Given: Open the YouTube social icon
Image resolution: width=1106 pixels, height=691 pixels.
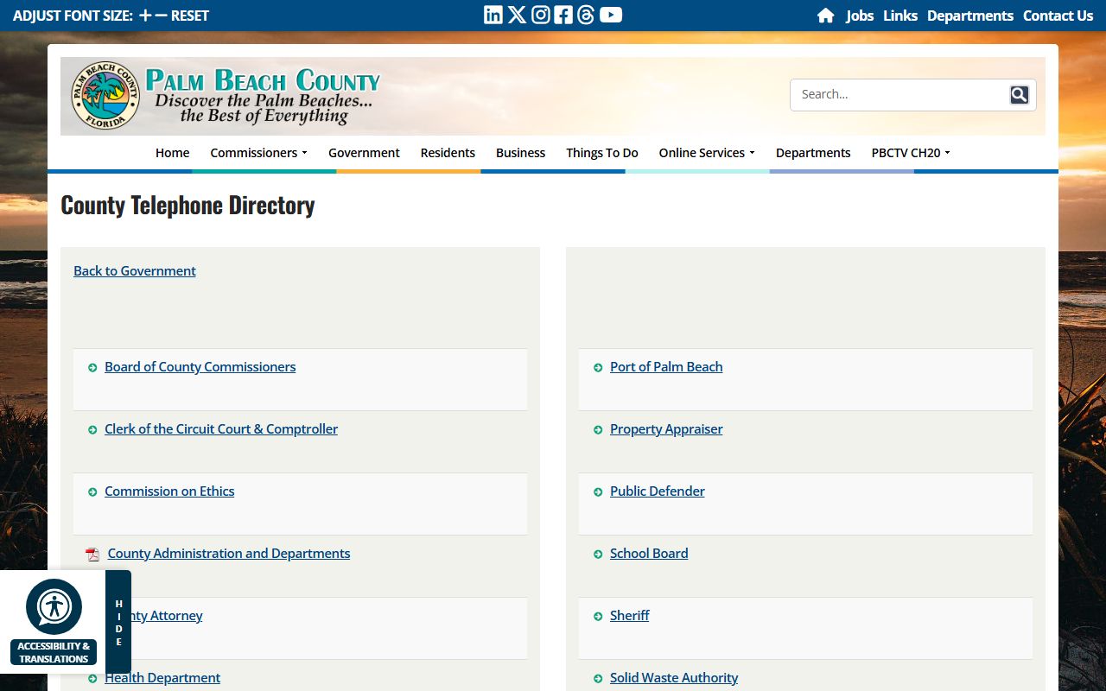Looking at the screenshot, I should point(611,15).
